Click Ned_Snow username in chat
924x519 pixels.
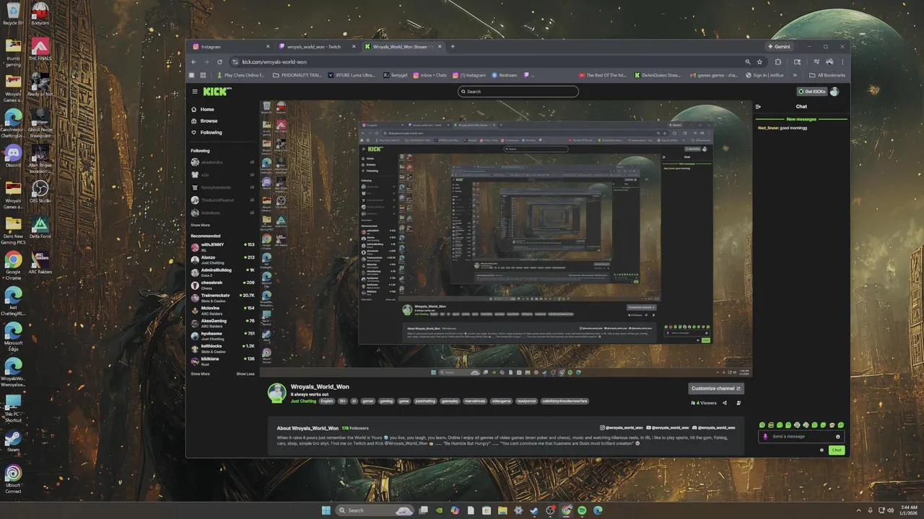pos(768,128)
